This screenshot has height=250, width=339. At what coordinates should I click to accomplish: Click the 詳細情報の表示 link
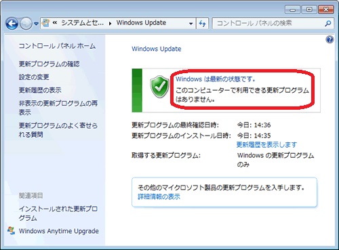coord(159,196)
